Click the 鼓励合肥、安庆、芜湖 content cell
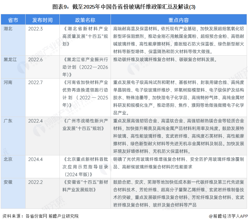 click(179, 194)
